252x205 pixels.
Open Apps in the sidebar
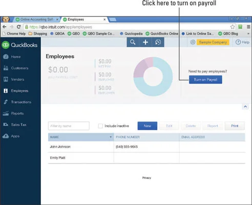click(11, 136)
